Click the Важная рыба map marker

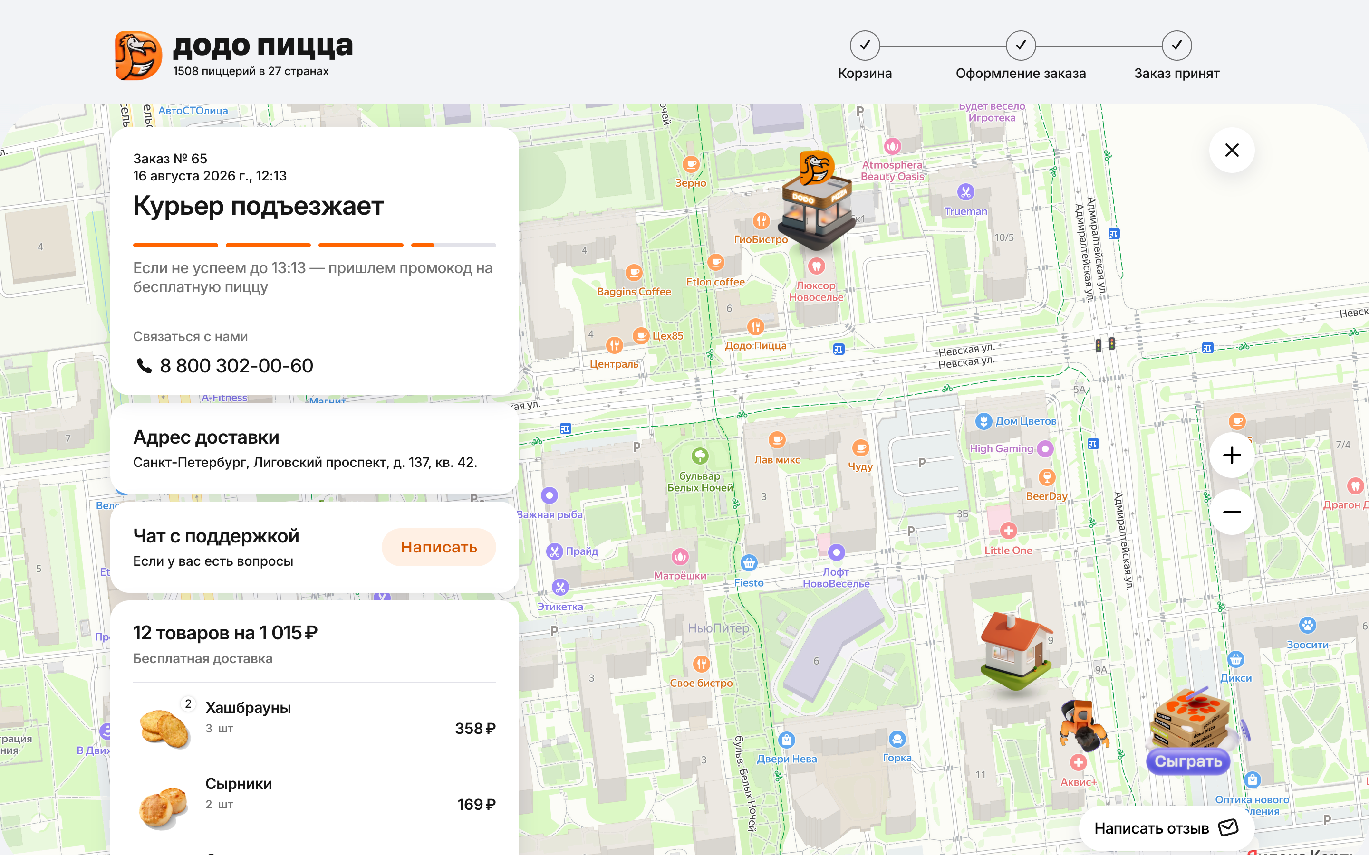550,495
